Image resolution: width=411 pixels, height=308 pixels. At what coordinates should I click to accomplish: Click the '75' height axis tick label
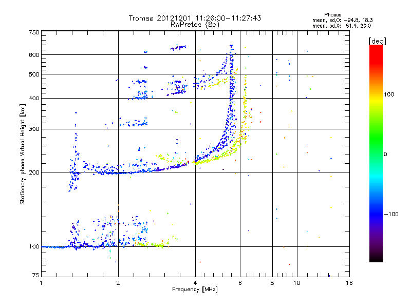tap(36, 275)
